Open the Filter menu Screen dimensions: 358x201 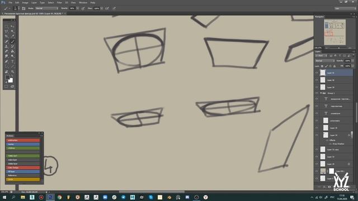point(59,2)
